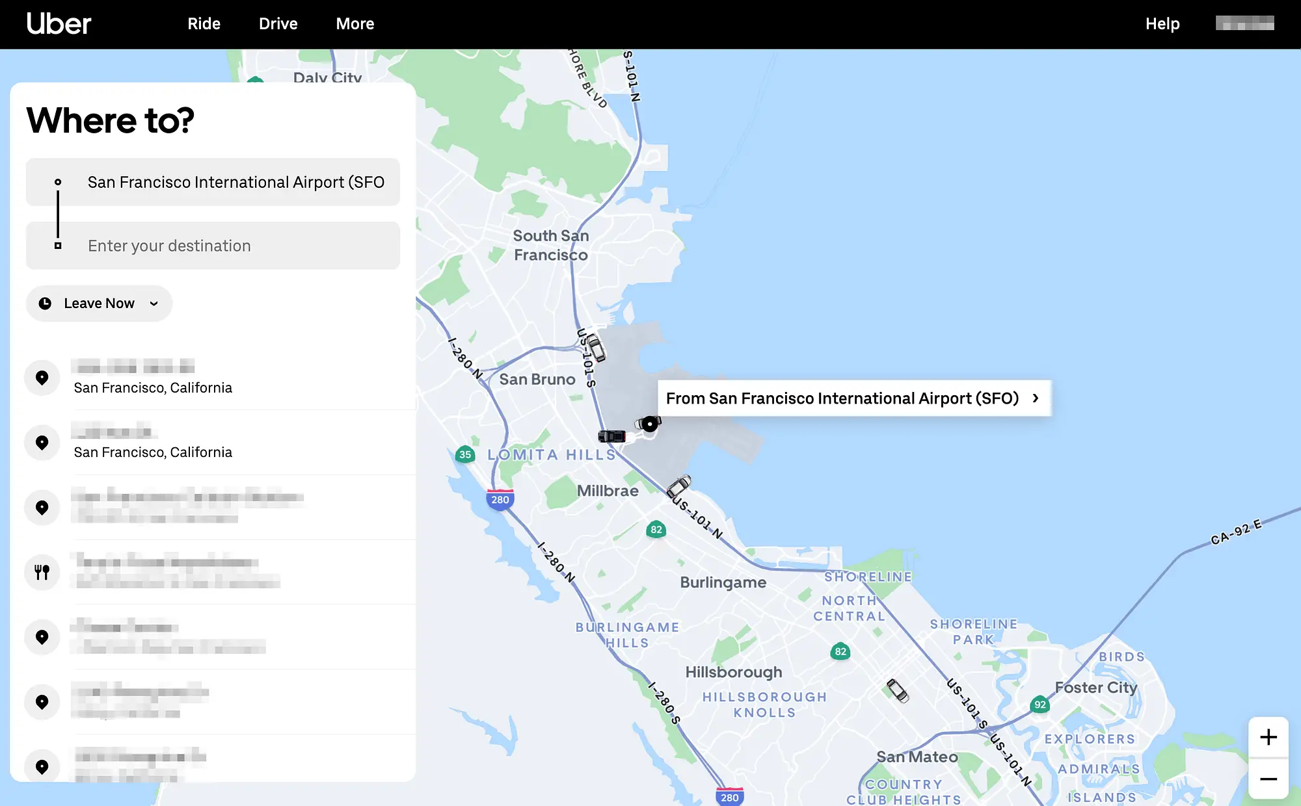
Task: Click pin icon of first suggested location
Action: point(42,378)
